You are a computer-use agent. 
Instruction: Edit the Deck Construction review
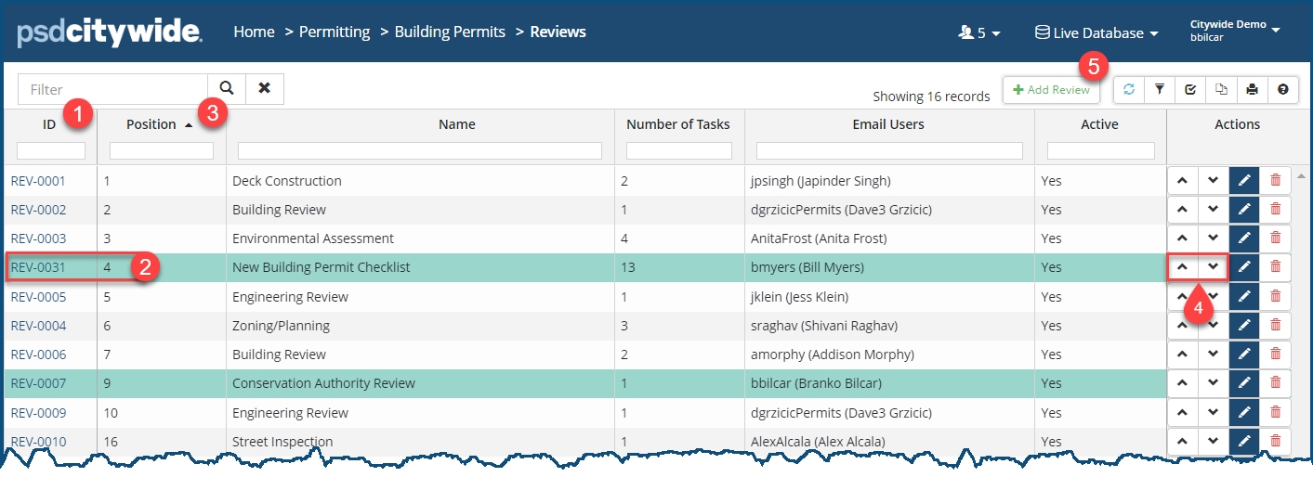point(1244,181)
